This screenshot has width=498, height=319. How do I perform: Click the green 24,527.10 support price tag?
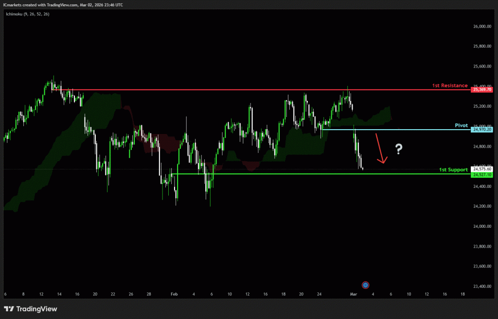pos(482,174)
